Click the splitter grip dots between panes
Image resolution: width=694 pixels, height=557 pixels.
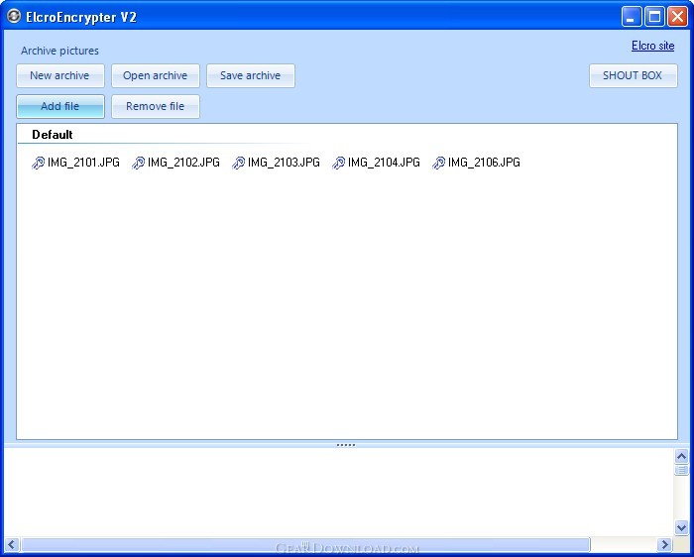tap(346, 445)
